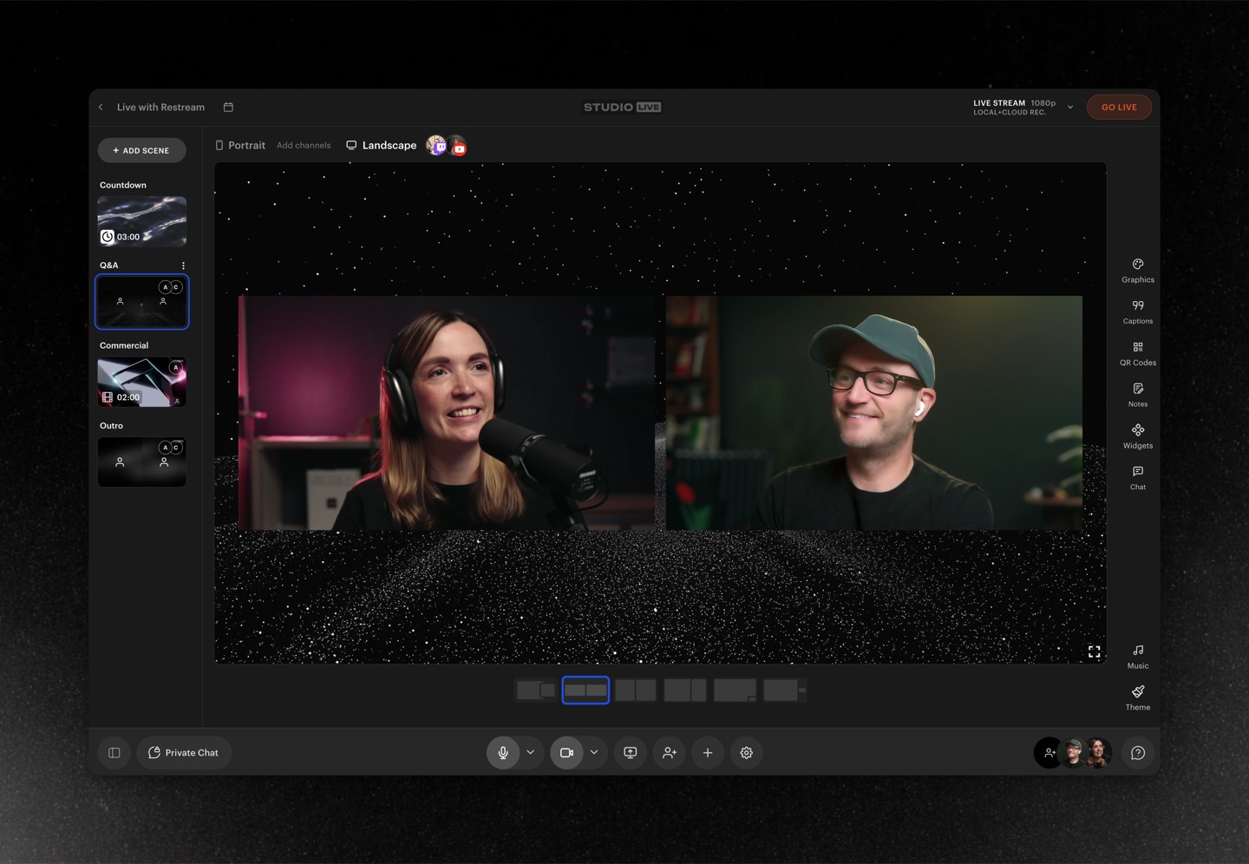Select the two equal side-by-side tiles layout
Image resolution: width=1249 pixels, height=864 pixels.
coord(585,691)
